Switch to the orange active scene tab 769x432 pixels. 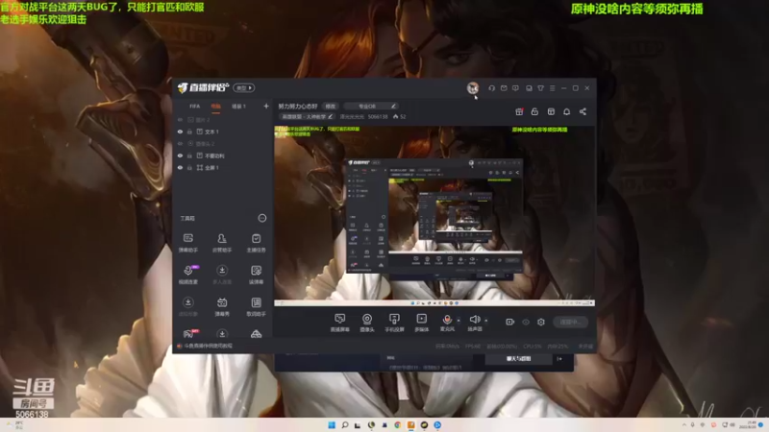pyautogui.click(x=215, y=107)
